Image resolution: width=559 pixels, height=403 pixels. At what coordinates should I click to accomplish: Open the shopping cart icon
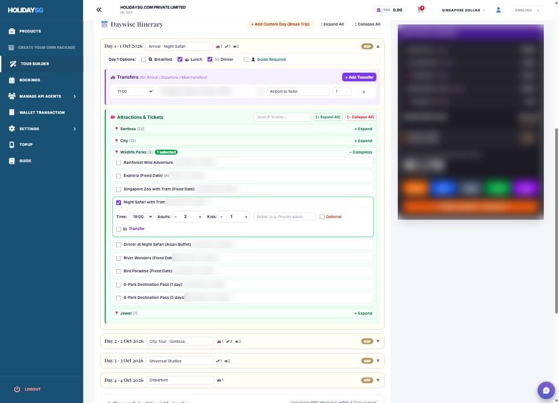tap(420, 10)
